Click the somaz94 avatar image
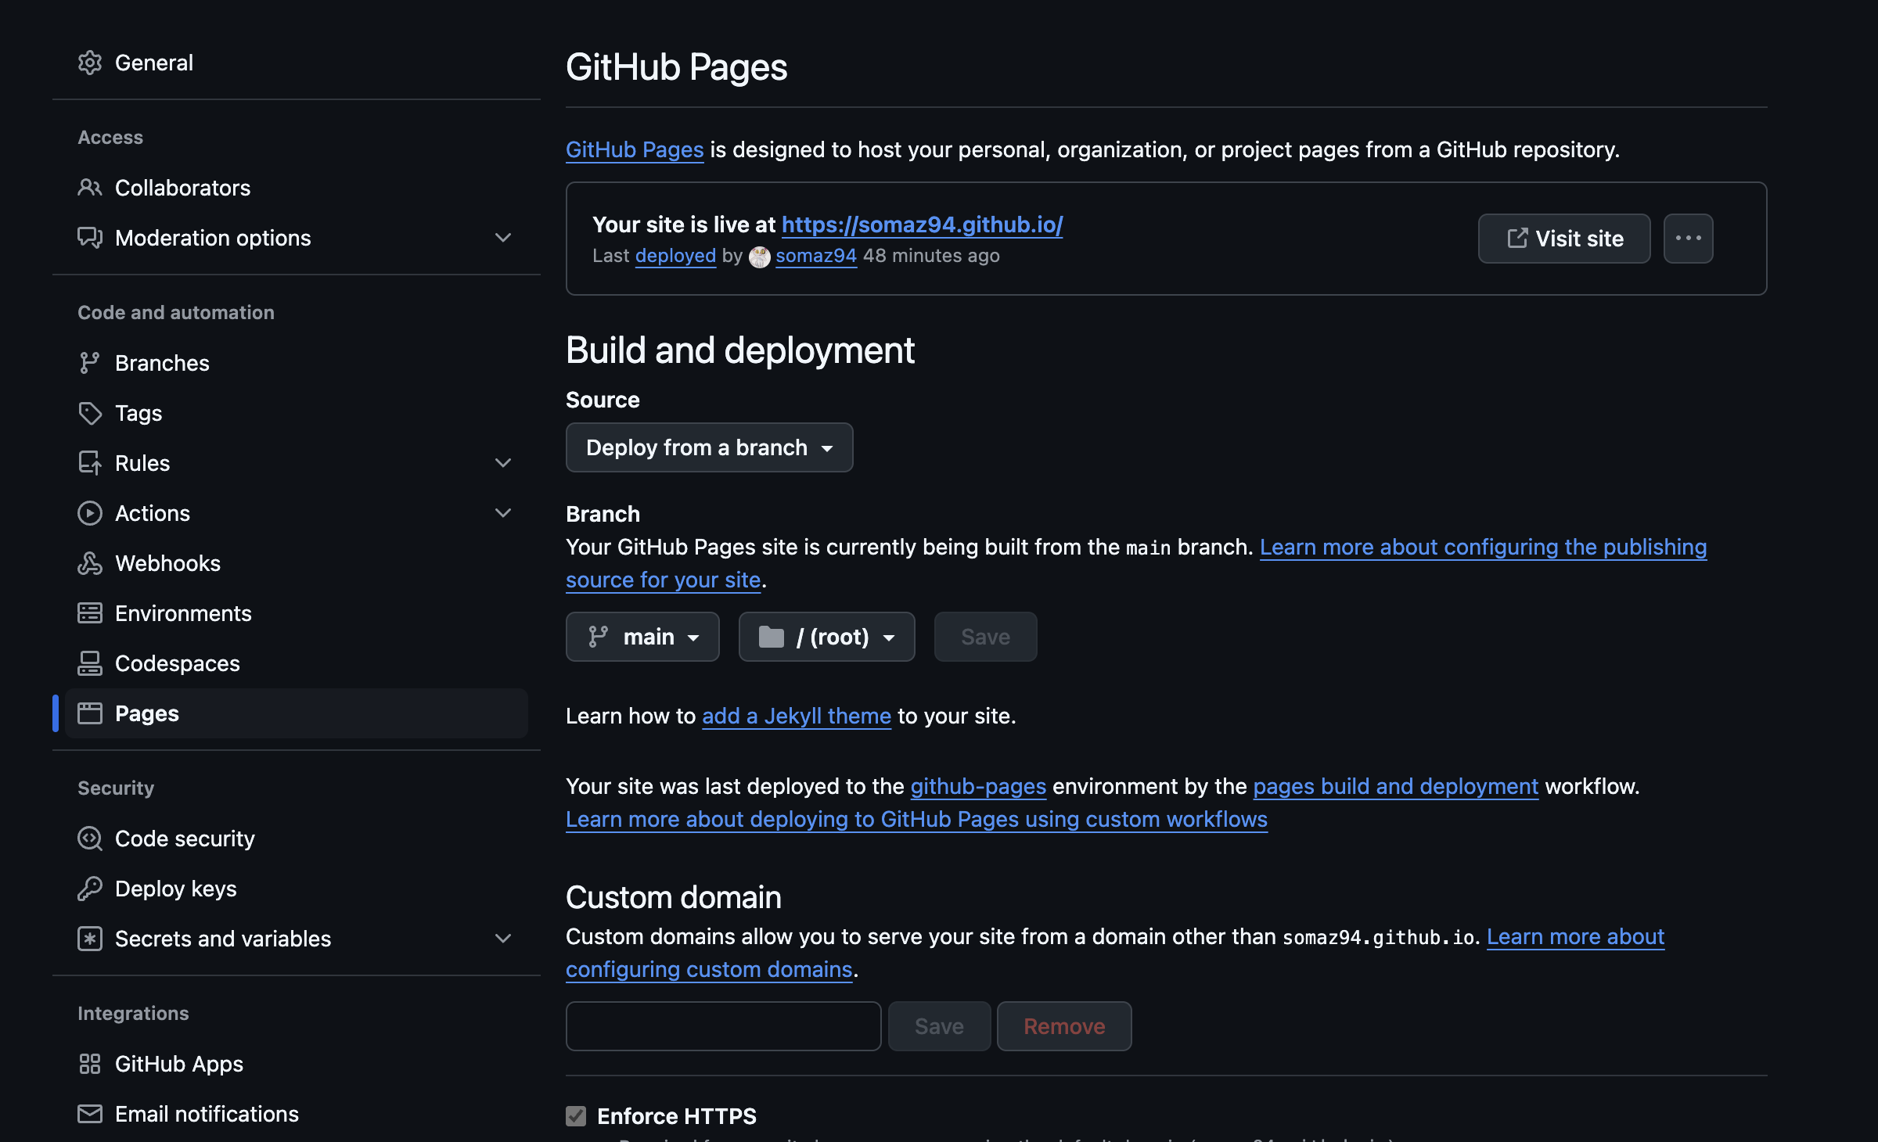This screenshot has width=1878, height=1142. [x=759, y=257]
